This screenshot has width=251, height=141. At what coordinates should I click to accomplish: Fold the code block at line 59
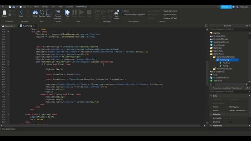[x=8, y=62]
